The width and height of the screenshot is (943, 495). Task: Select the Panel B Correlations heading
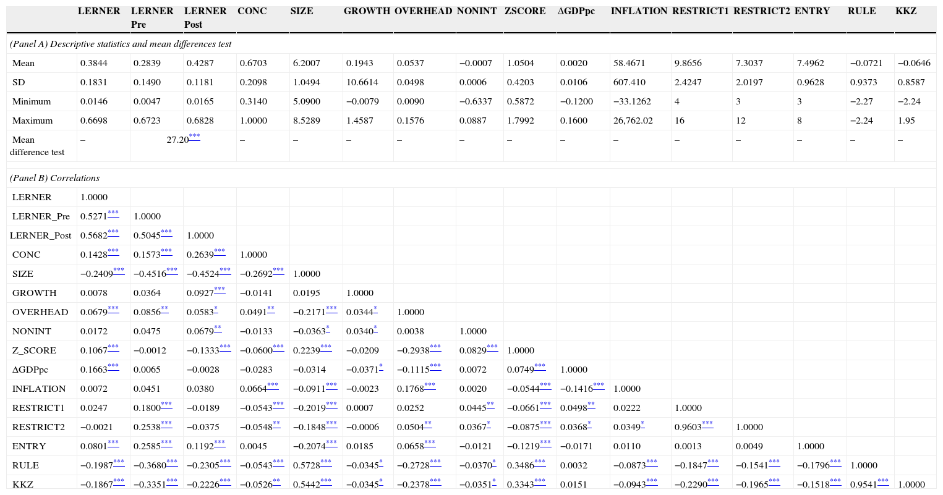click(54, 178)
